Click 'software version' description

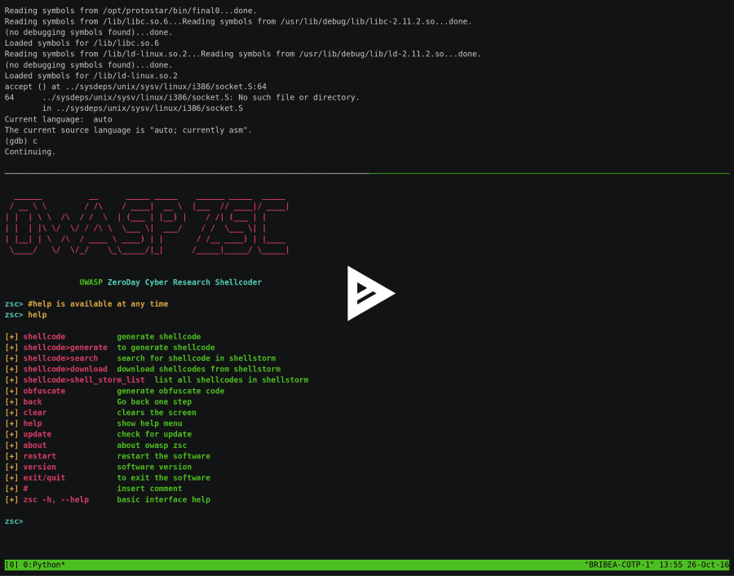[154, 467]
